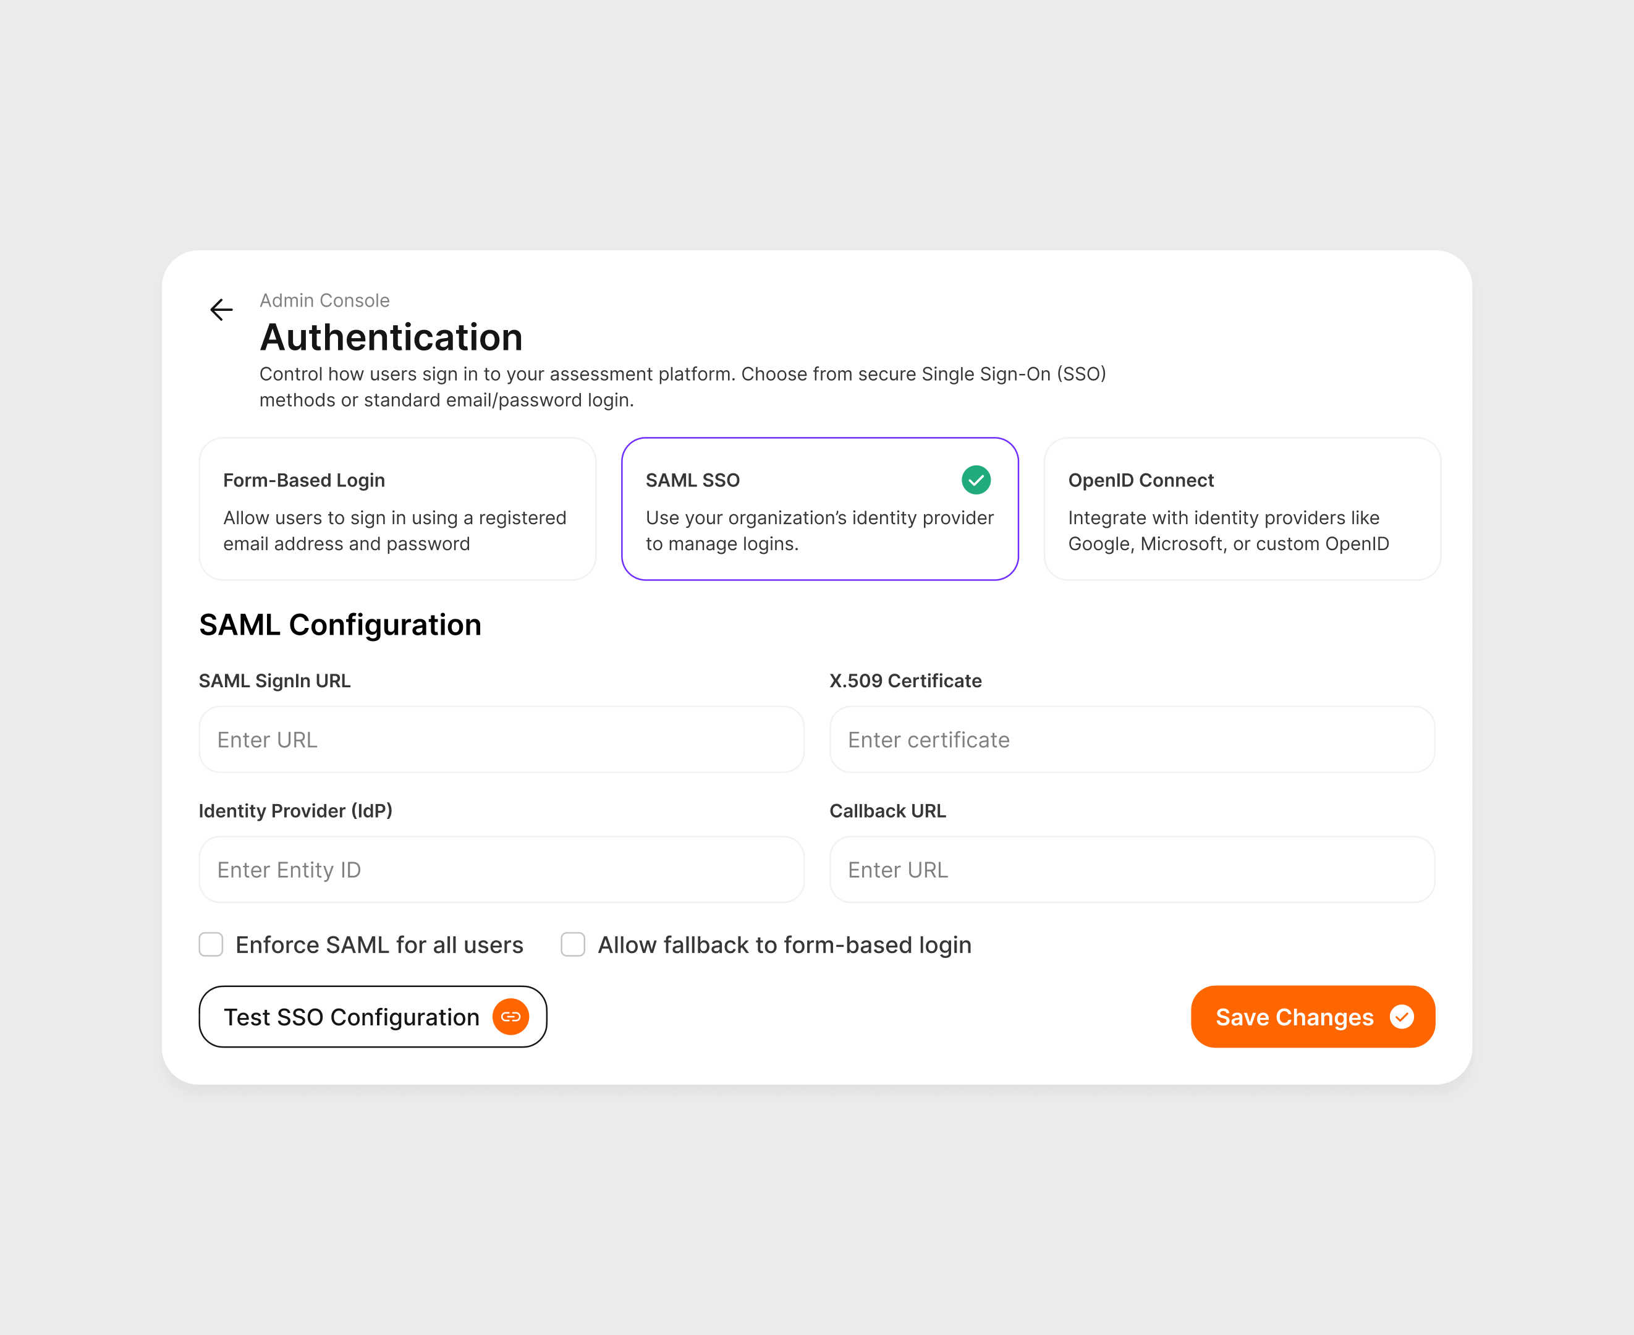Open the Admin Console breadcrumb
The width and height of the screenshot is (1634, 1335).
(x=324, y=300)
